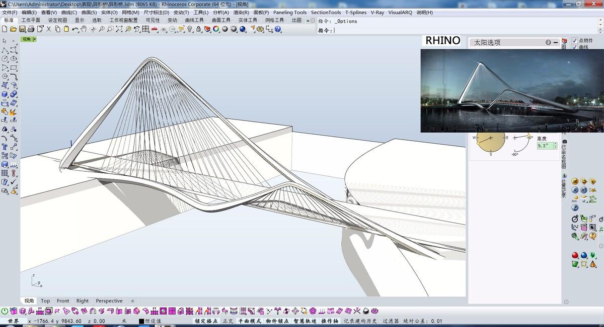Viewport: 604px width, 327px height.
Task: Click the 绝对公差: 0.01 status field
Action: 422,321
